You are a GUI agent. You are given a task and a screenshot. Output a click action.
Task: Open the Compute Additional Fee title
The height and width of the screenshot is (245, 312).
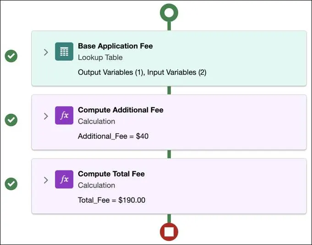tap(120, 110)
